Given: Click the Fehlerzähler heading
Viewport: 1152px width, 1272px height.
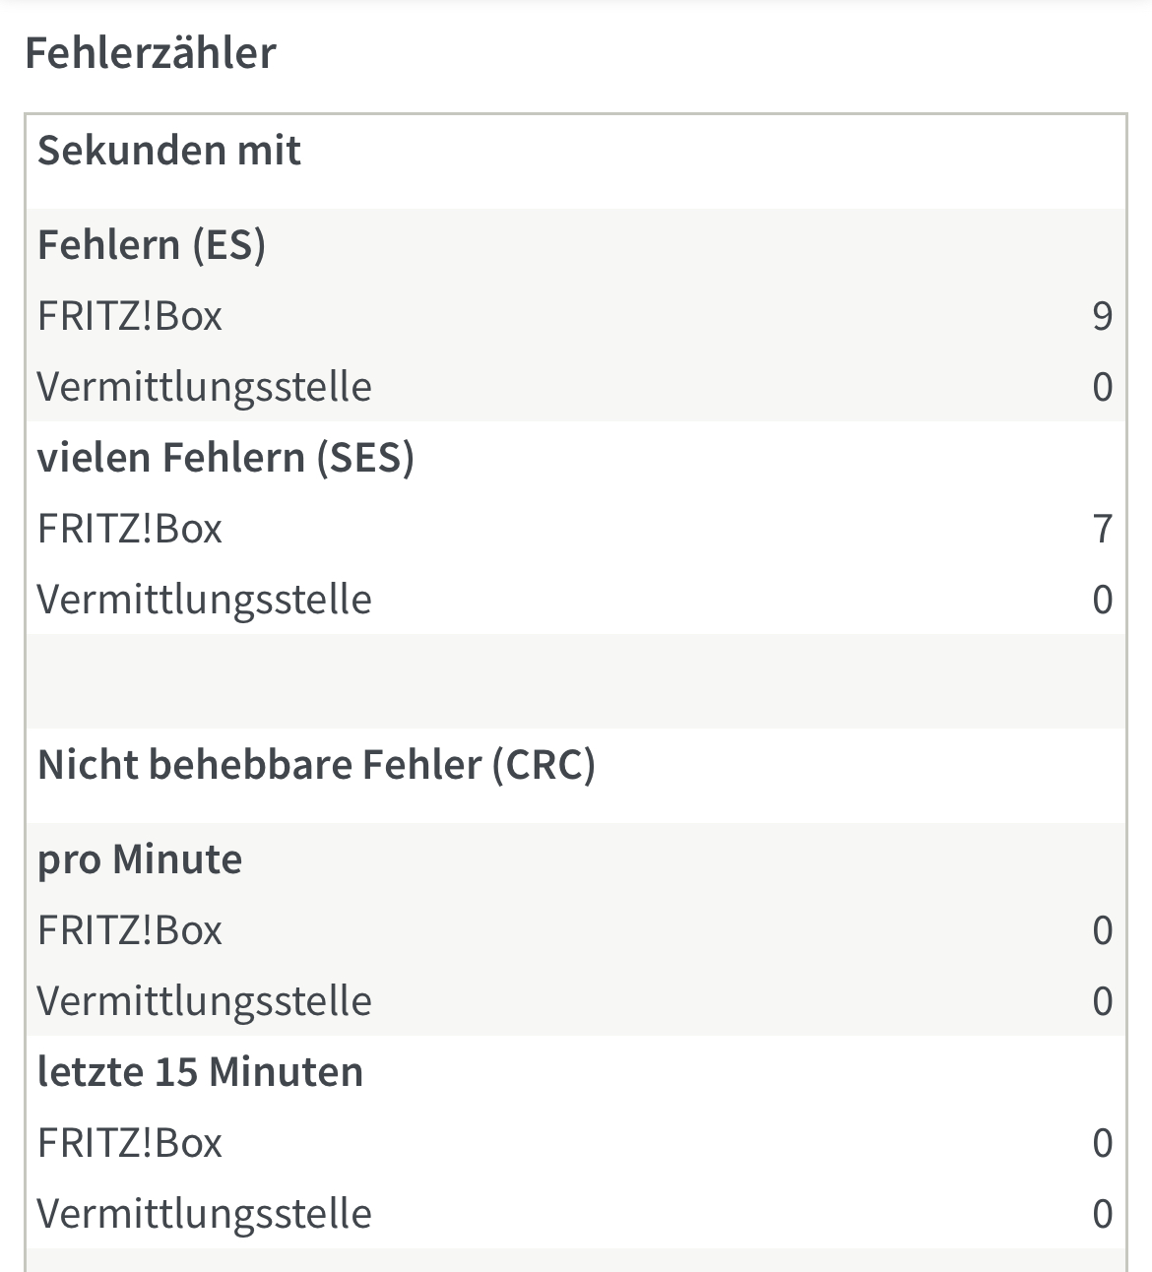Looking at the screenshot, I should 151,53.
